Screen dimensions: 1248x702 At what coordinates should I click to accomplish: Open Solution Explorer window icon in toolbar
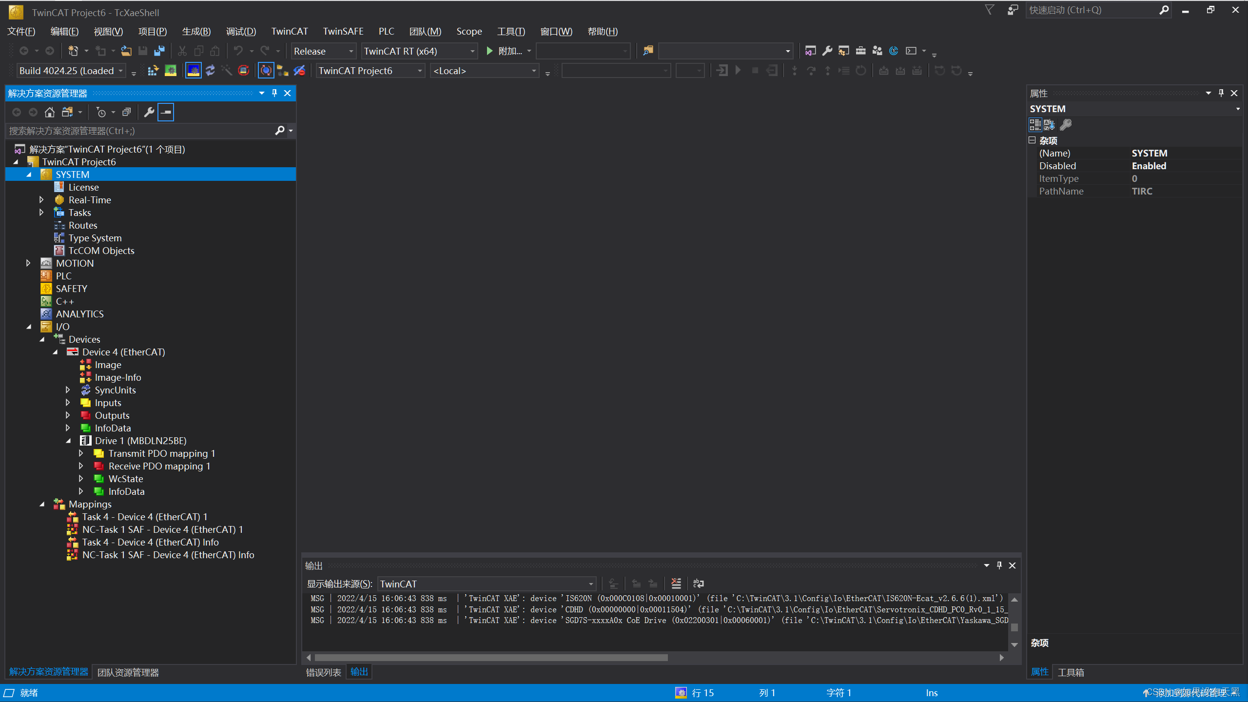pyautogui.click(x=810, y=51)
